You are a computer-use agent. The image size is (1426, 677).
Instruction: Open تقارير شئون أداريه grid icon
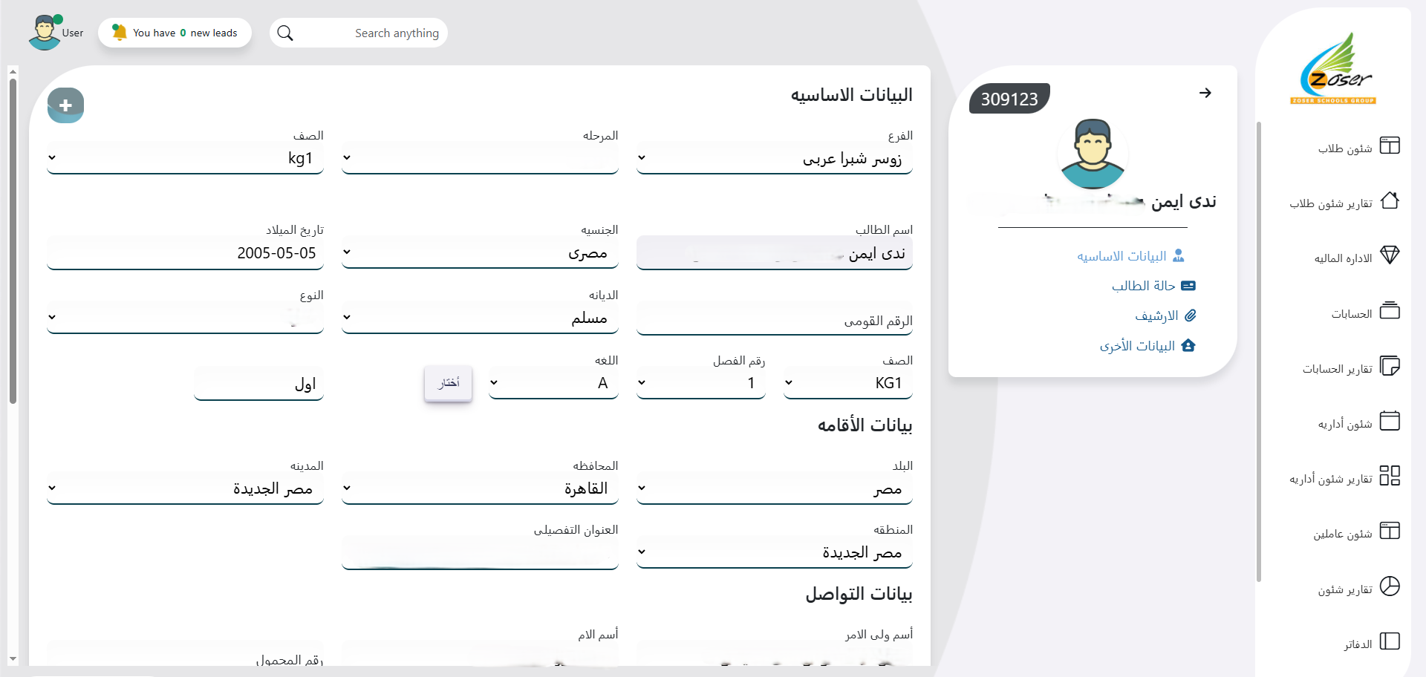(1389, 477)
